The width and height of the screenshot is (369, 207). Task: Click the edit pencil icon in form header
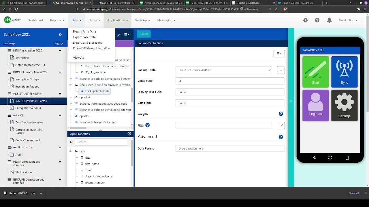click(x=119, y=35)
